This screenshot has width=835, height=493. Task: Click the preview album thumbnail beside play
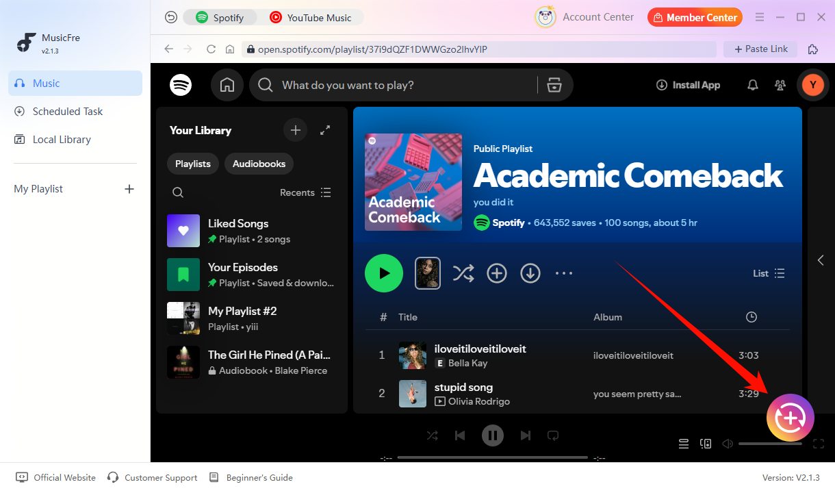(x=428, y=273)
